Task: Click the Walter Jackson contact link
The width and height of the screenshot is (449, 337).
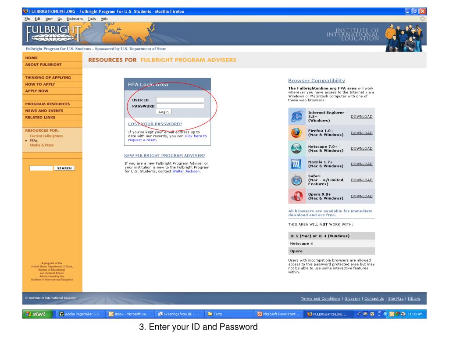Action: [x=186, y=172]
